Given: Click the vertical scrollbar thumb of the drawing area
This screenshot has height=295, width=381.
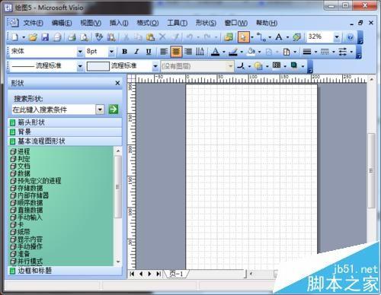Looking at the screenshot, I should point(371,170).
